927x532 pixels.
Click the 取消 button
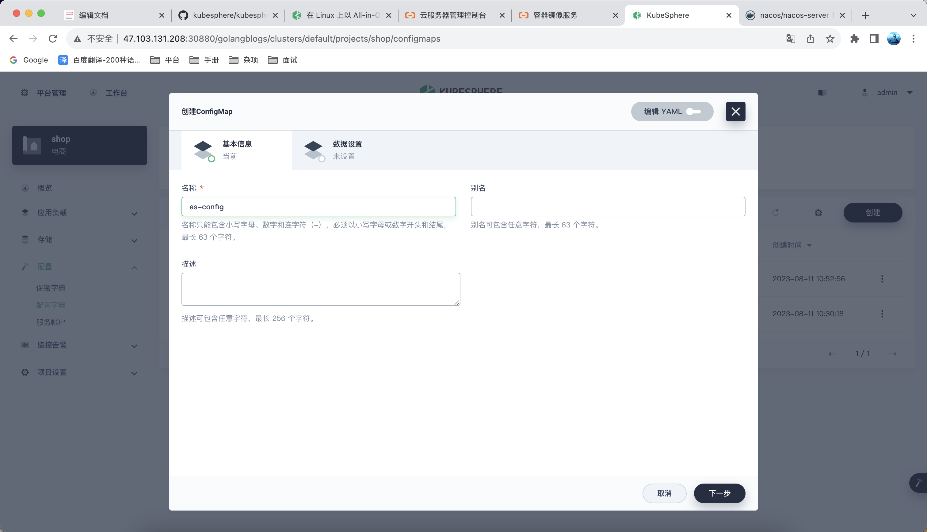point(665,493)
